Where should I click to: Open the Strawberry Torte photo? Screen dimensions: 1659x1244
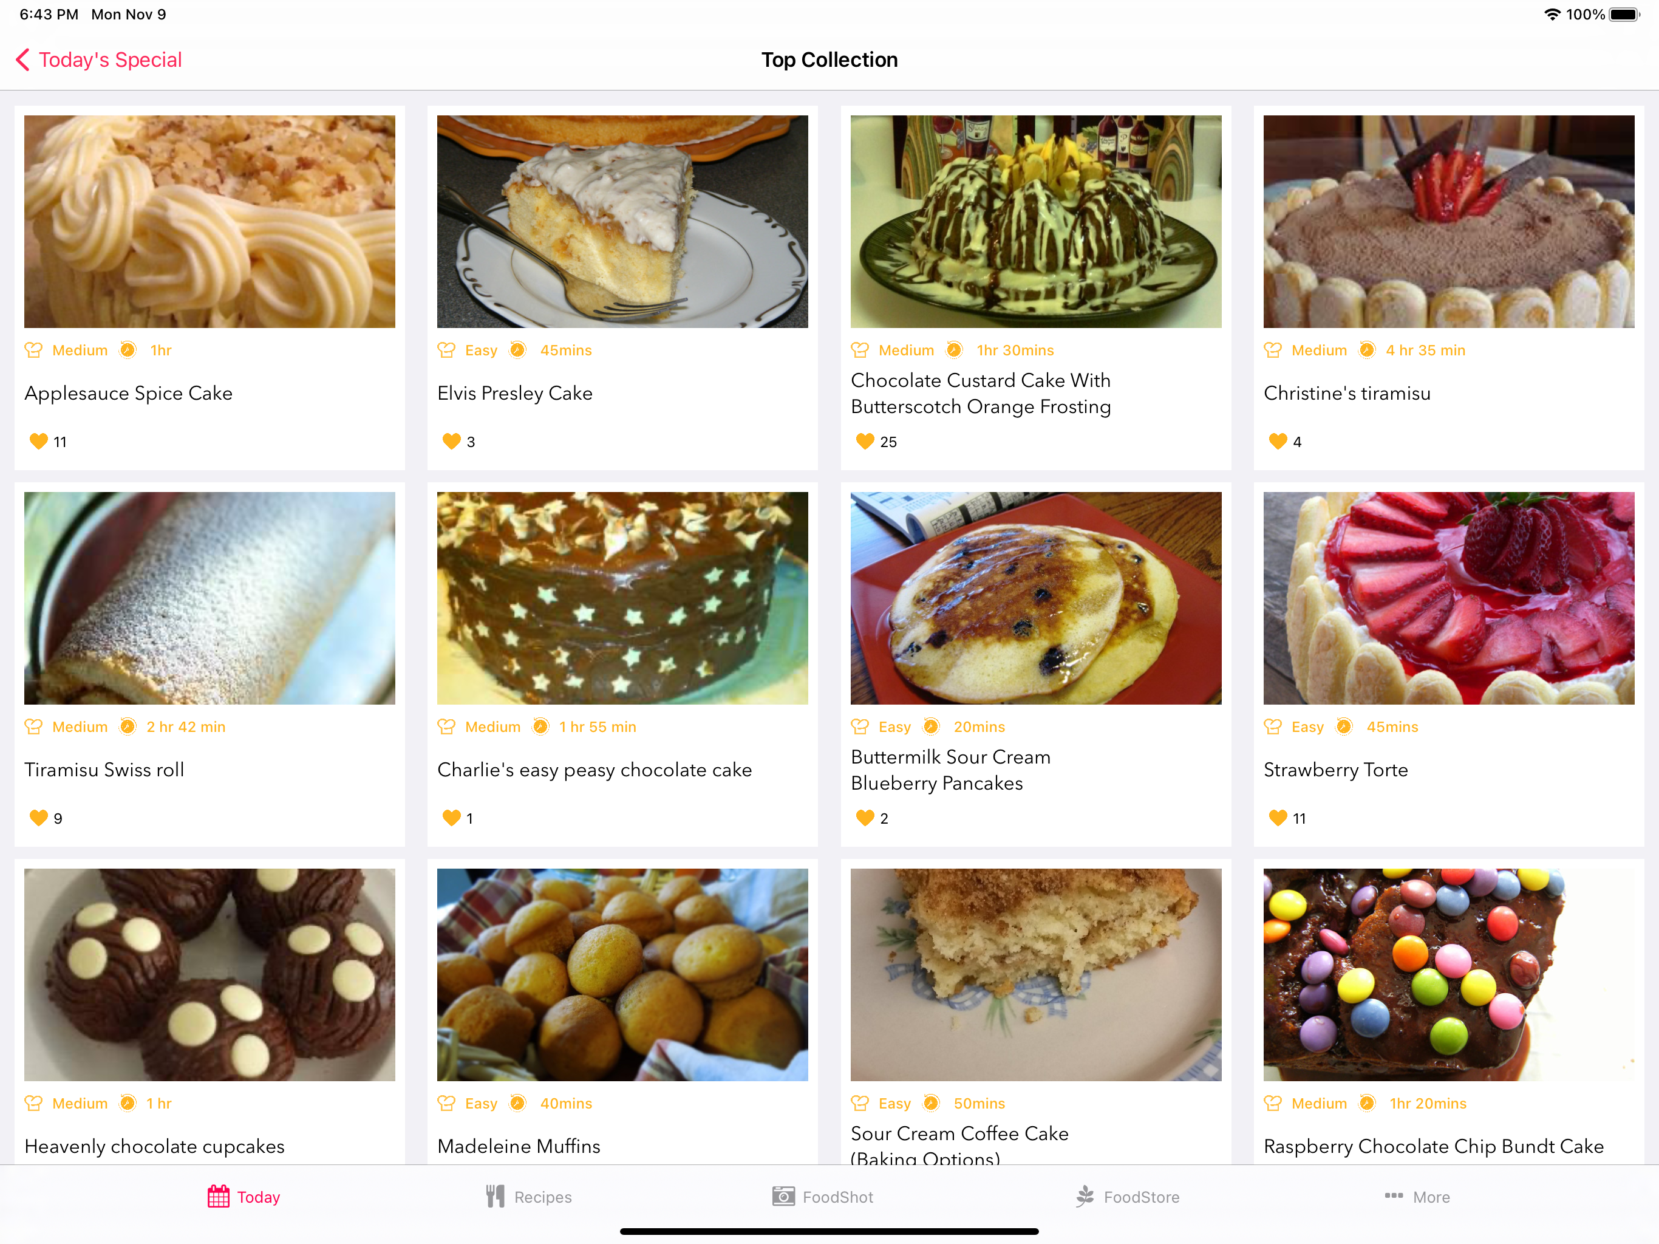[x=1448, y=598]
